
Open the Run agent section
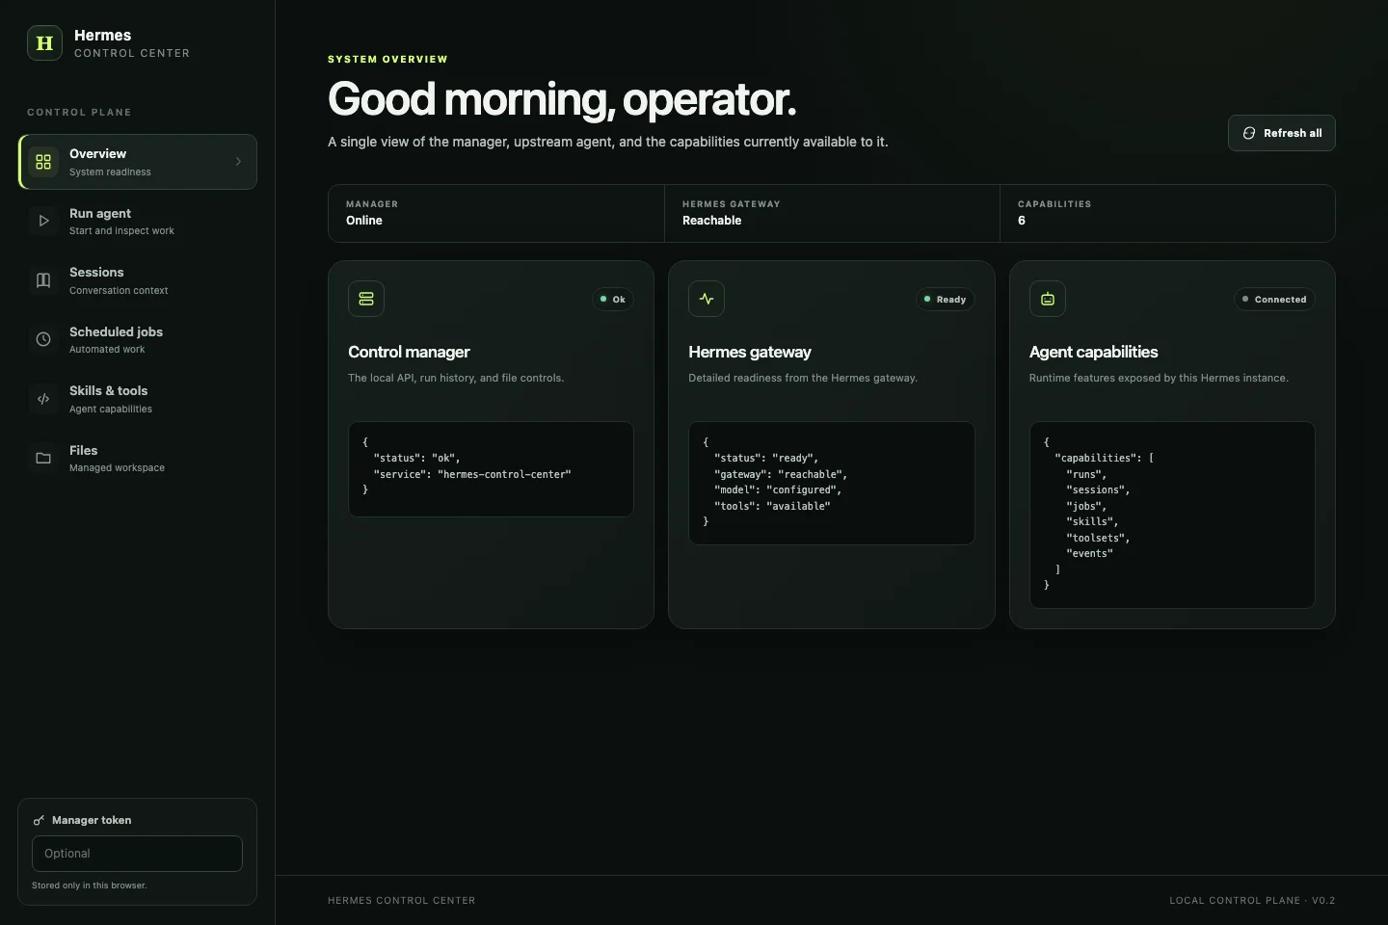tap(138, 221)
